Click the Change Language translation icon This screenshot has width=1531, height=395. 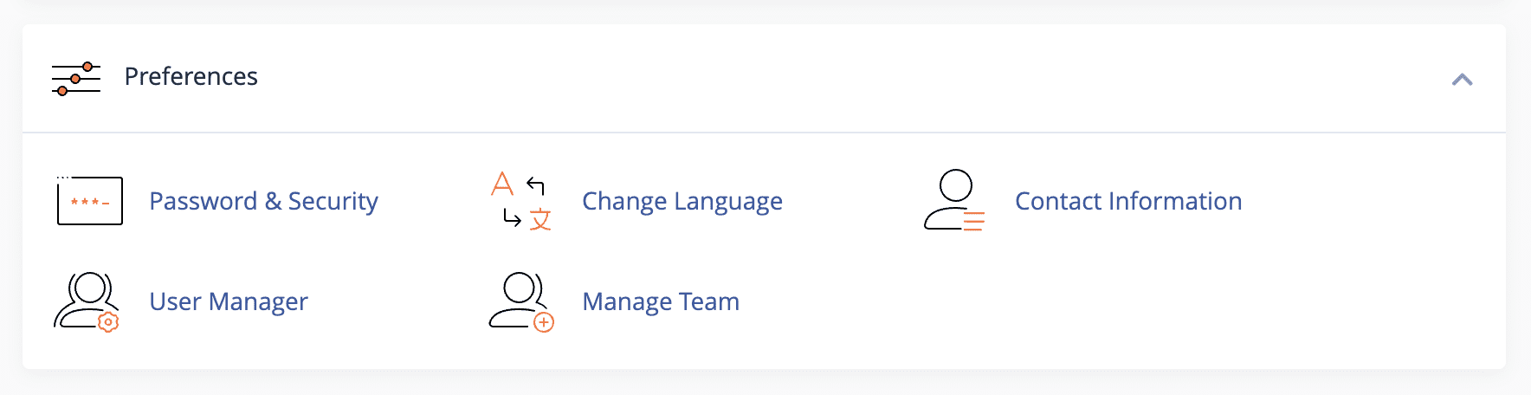tap(521, 201)
